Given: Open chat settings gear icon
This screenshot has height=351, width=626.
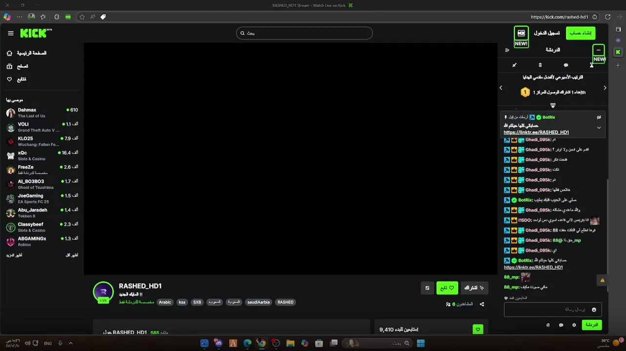Looking at the screenshot, I should click(574, 325).
